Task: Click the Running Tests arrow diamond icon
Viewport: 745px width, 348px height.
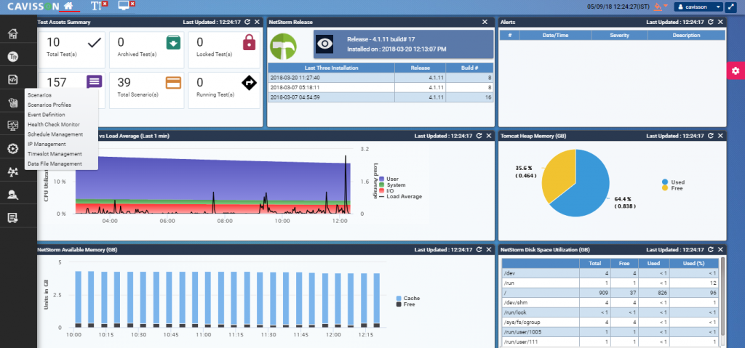Action: pos(250,83)
